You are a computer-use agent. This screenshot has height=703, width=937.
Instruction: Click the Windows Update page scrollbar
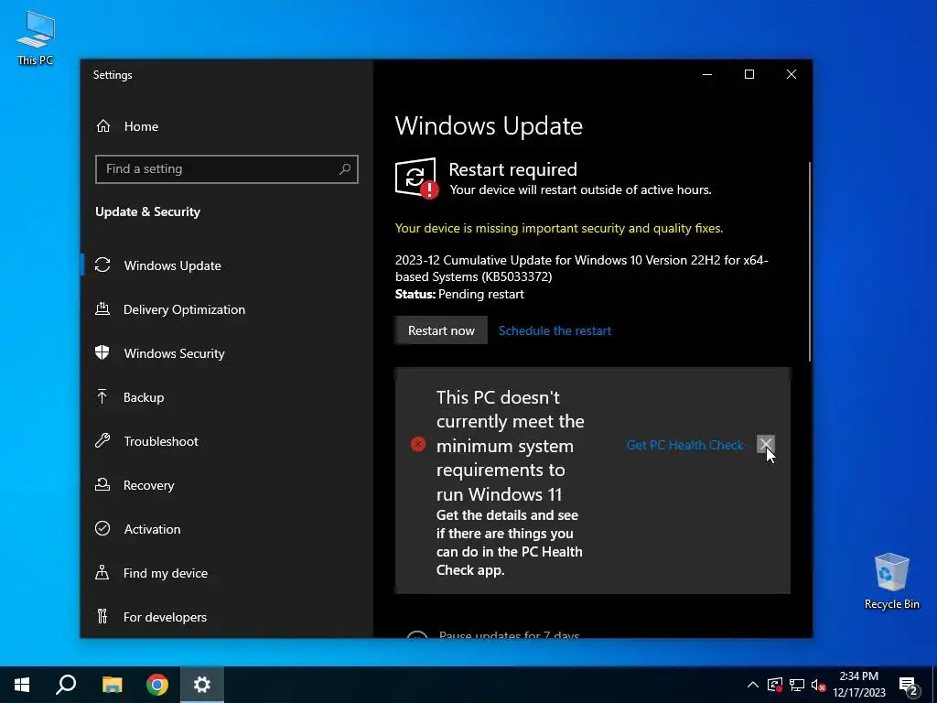[810, 261]
